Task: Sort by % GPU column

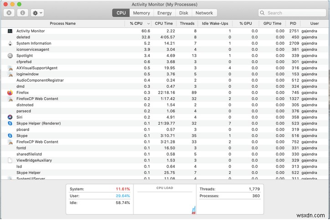Action: click(246, 24)
